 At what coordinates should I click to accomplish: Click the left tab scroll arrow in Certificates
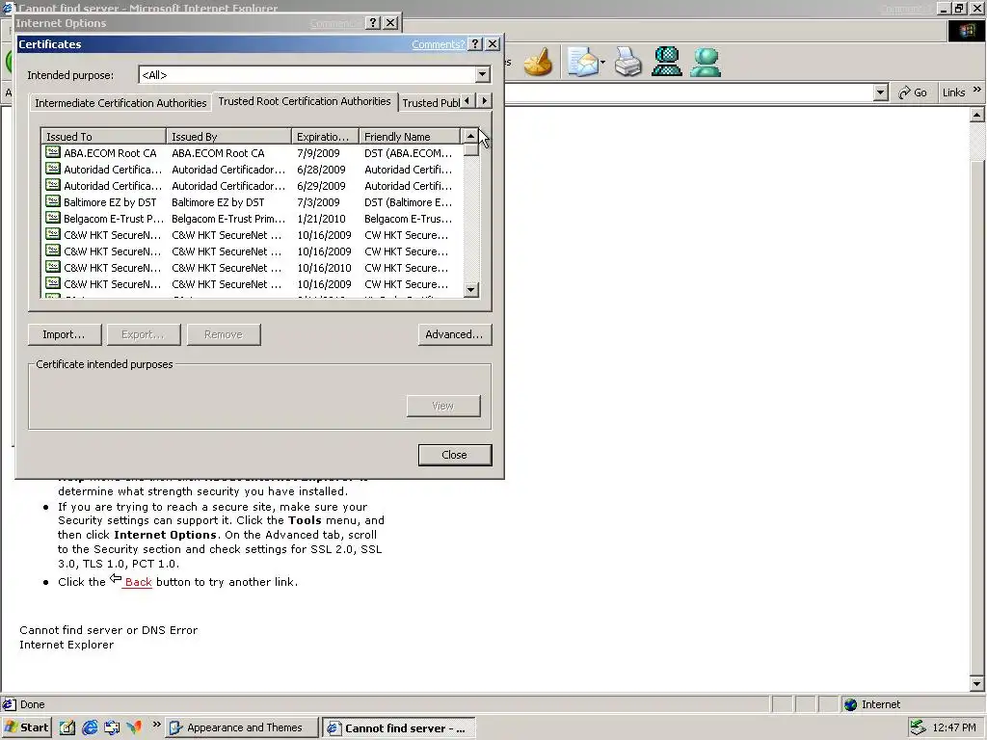click(467, 100)
